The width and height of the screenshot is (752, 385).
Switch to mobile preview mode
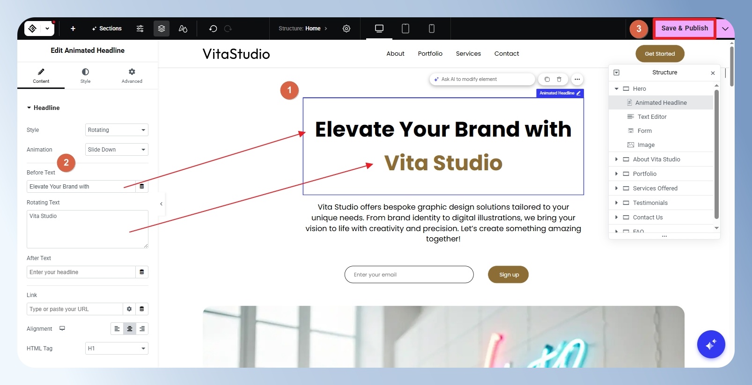432,29
